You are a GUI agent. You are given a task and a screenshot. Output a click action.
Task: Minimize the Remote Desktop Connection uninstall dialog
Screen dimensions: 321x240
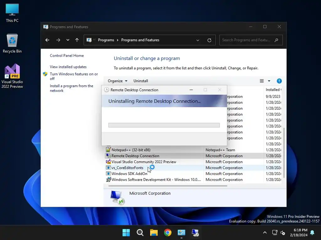(x=191, y=90)
